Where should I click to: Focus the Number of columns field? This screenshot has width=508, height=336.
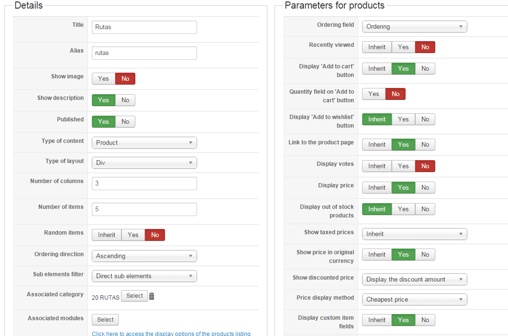pos(144,184)
